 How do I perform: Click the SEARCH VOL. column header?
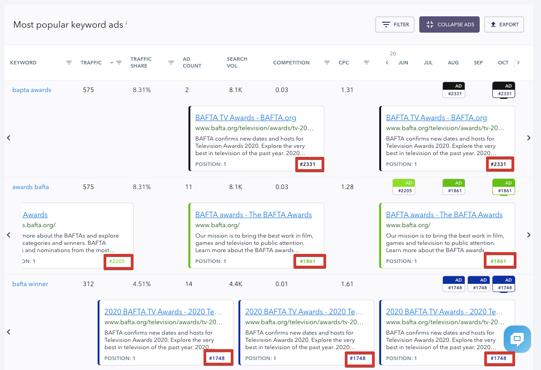(237, 63)
